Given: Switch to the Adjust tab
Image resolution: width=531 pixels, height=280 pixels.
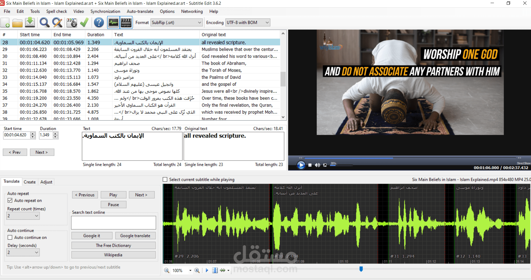Looking at the screenshot, I should [46, 182].
